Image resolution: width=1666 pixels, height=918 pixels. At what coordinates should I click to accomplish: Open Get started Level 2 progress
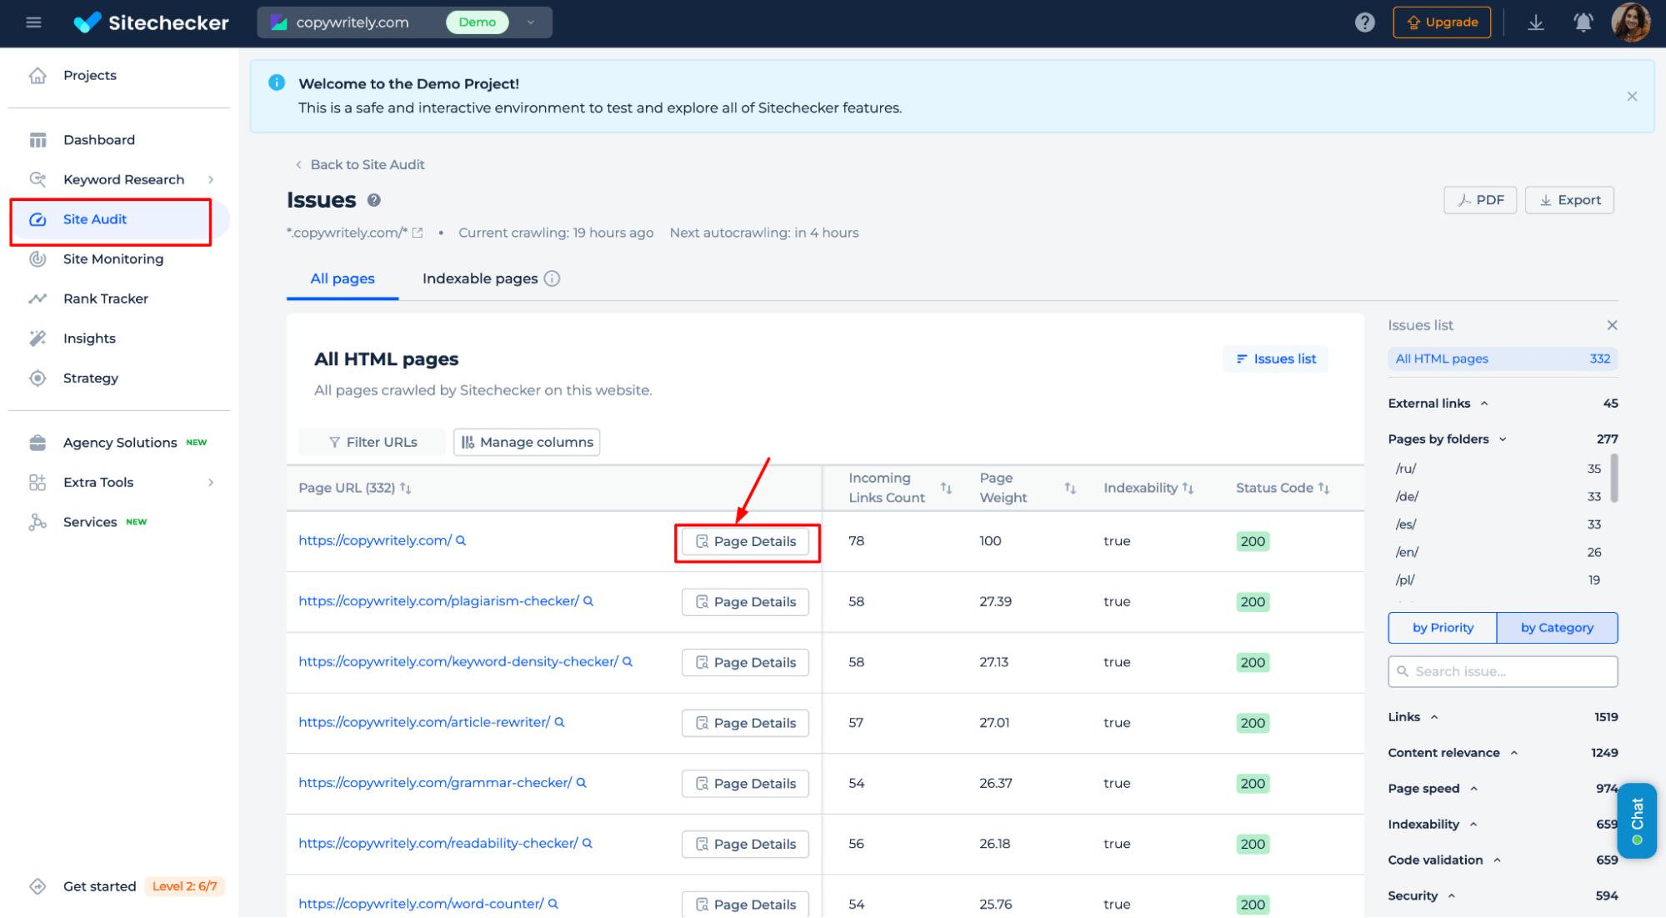(x=127, y=886)
